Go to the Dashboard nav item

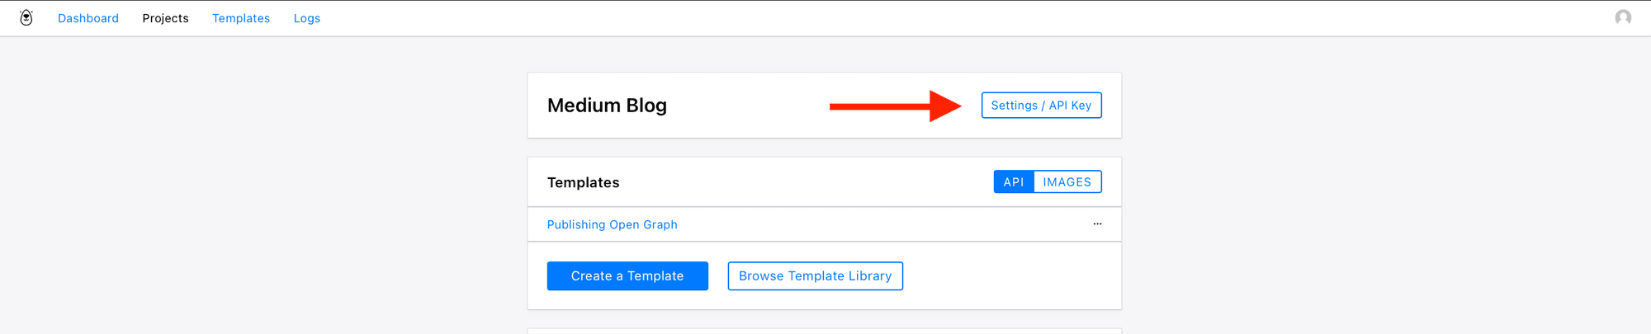[88, 18]
